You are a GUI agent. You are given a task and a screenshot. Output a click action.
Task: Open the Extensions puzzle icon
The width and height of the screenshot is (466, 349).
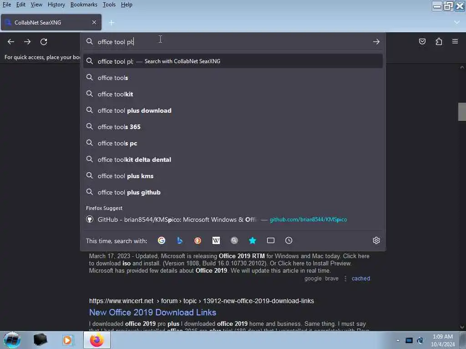[x=439, y=41]
